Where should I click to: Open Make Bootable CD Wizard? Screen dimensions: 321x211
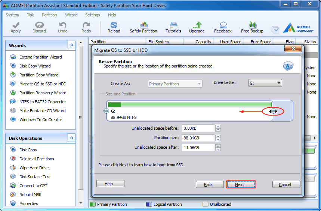tap(42, 111)
